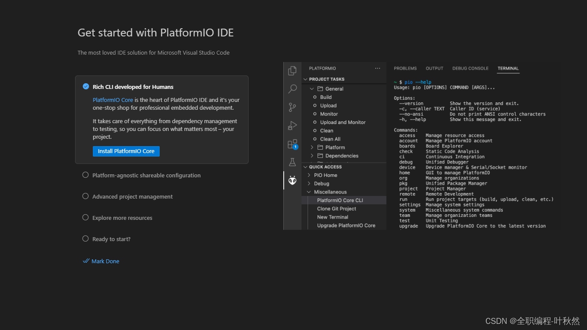Screen dimensions: 587x330
Task: Open the Run and Debug icon
Action: (x=292, y=125)
